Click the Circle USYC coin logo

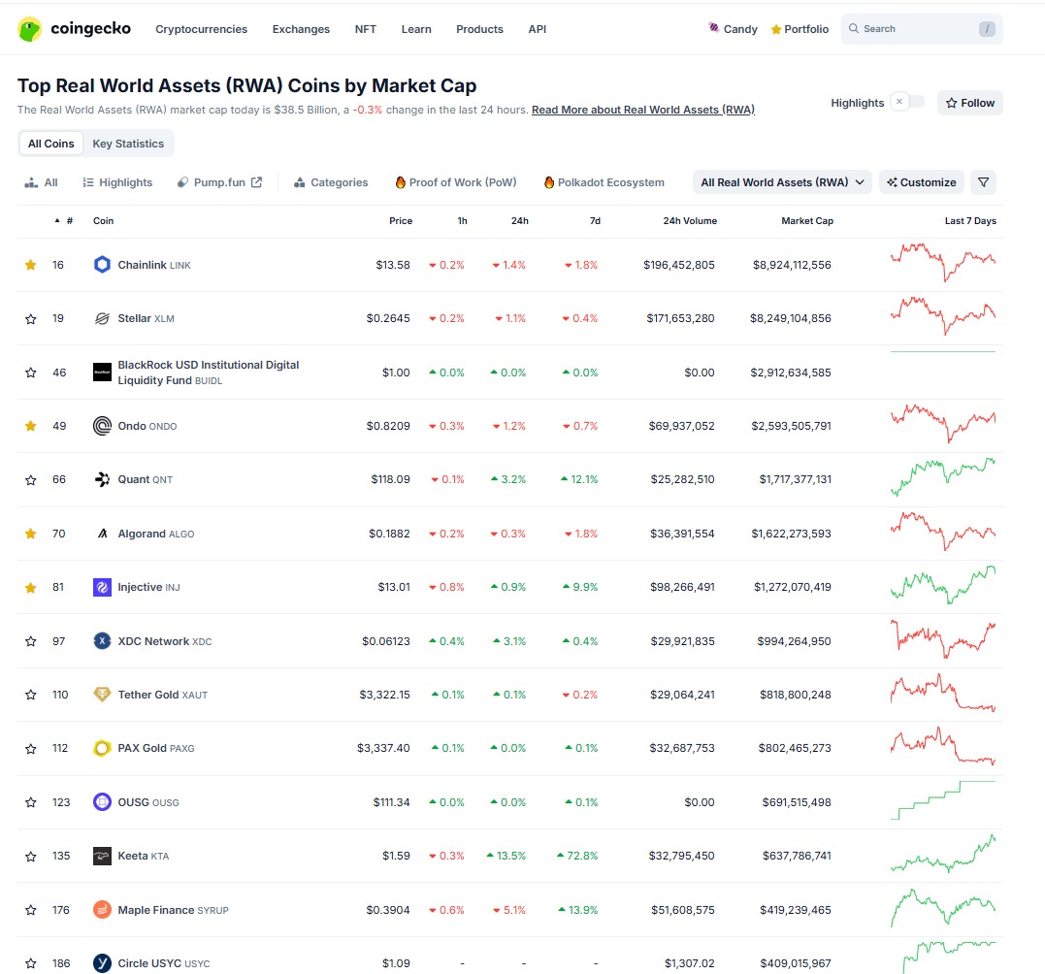click(102, 963)
